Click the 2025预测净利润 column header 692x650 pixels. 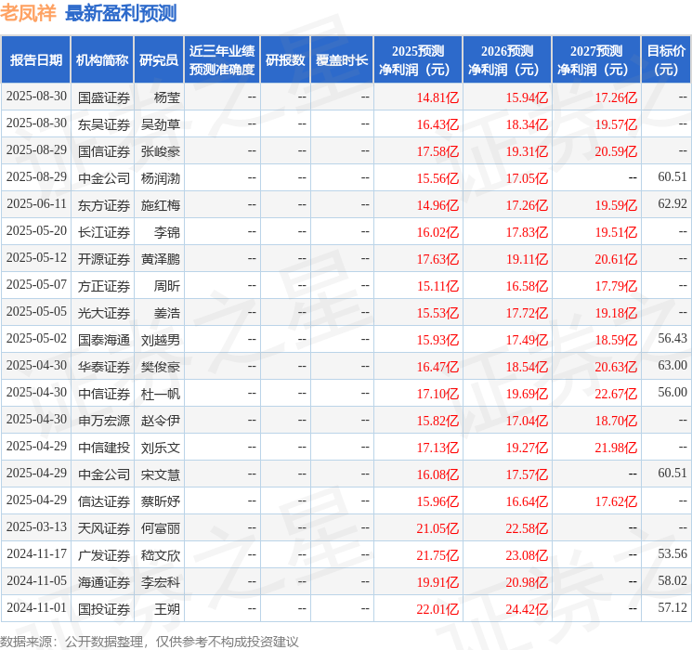click(418, 60)
